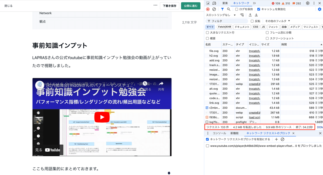Open その他のフィルタ dropdown

278,21
